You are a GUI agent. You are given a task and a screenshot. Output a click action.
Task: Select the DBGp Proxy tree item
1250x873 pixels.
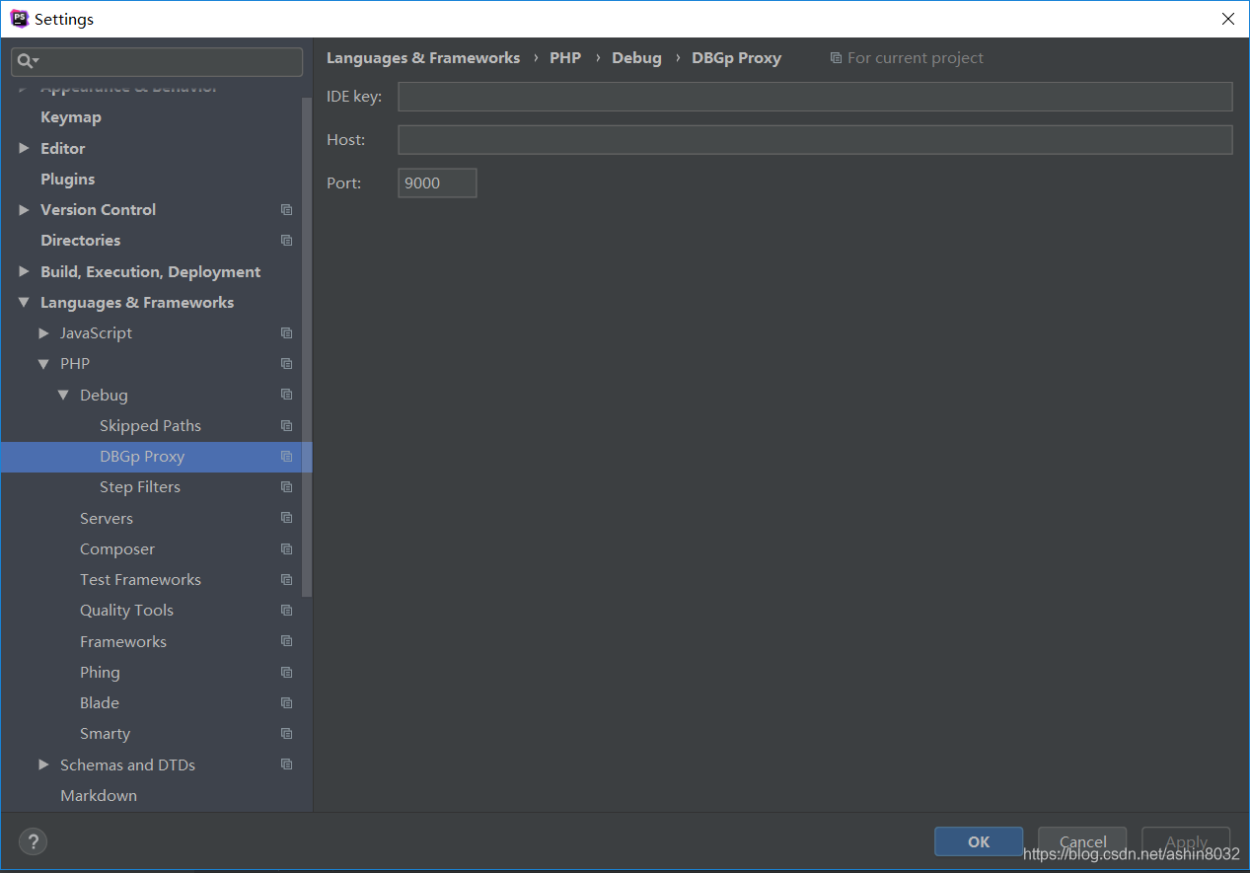[x=156, y=457]
